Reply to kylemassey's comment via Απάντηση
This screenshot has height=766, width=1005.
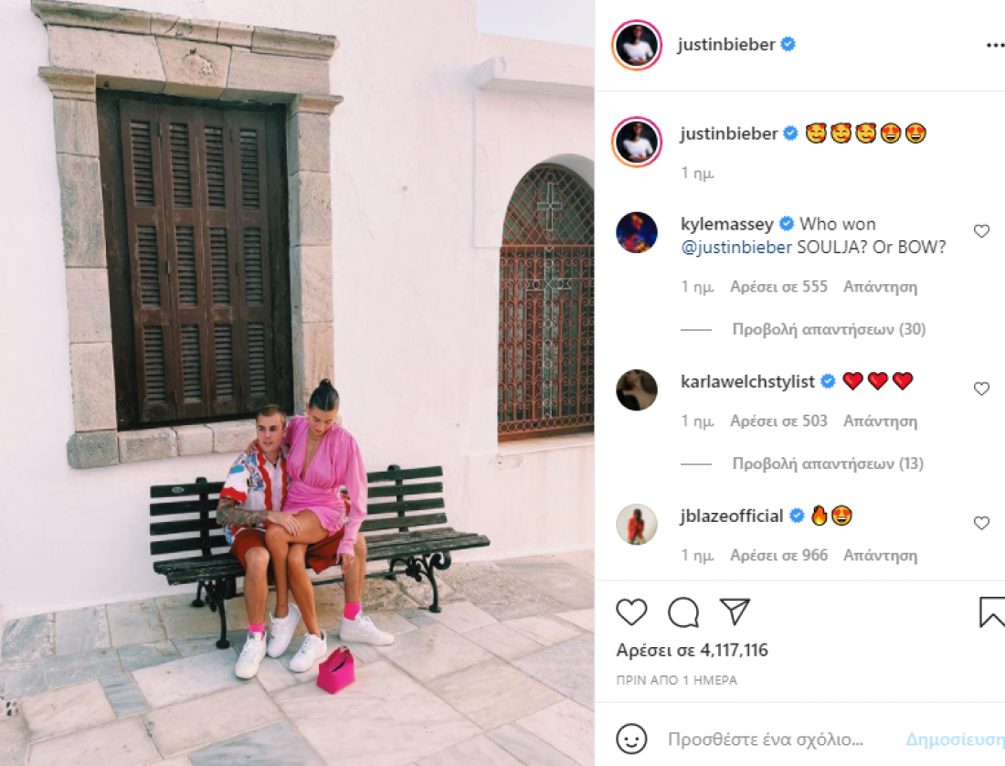click(x=880, y=287)
